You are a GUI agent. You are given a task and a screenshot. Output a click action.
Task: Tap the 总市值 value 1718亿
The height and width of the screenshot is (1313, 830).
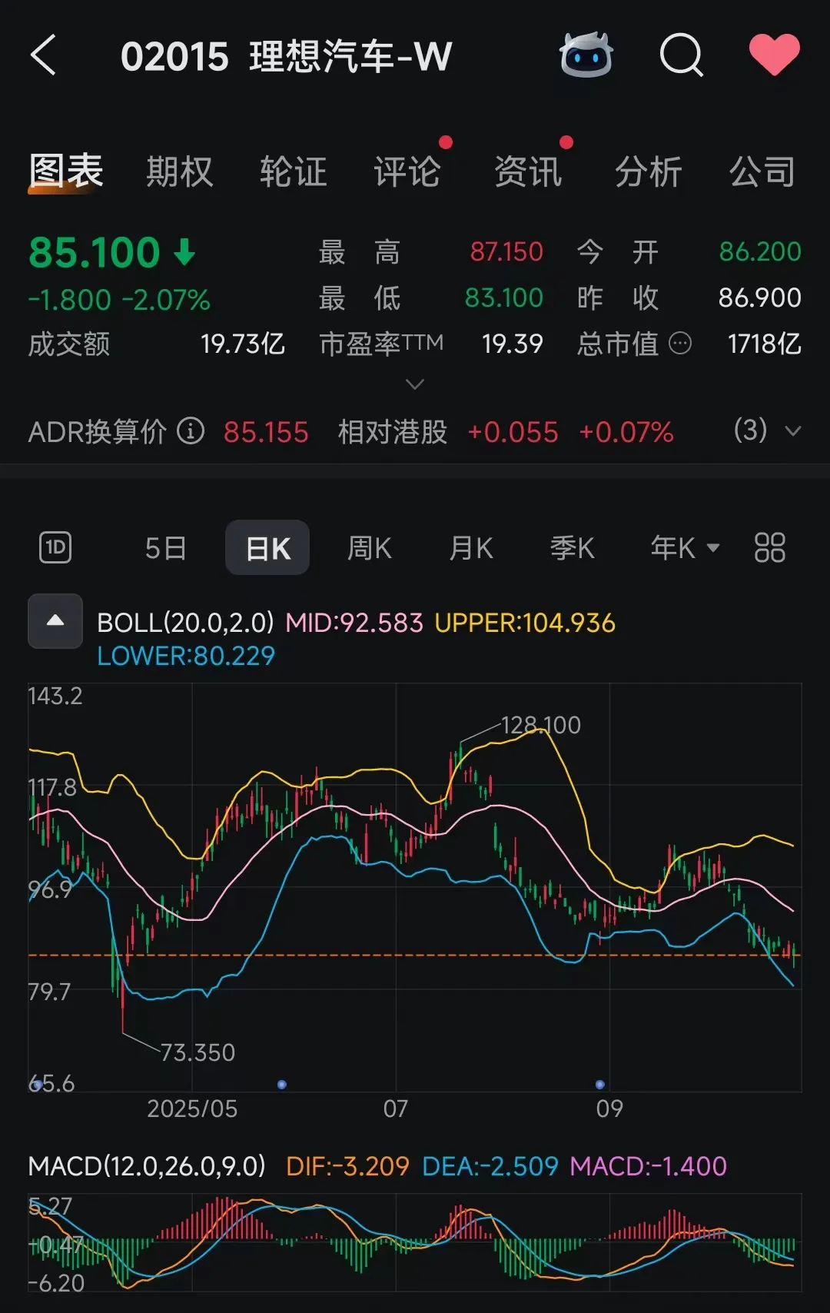765,344
